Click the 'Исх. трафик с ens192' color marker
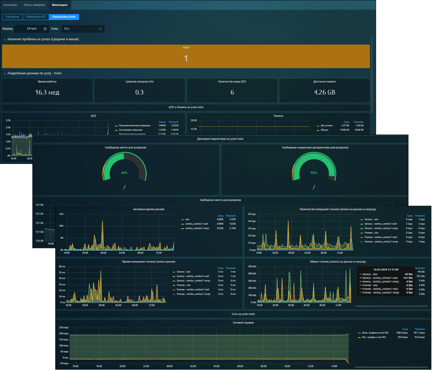 click(x=359, y=338)
